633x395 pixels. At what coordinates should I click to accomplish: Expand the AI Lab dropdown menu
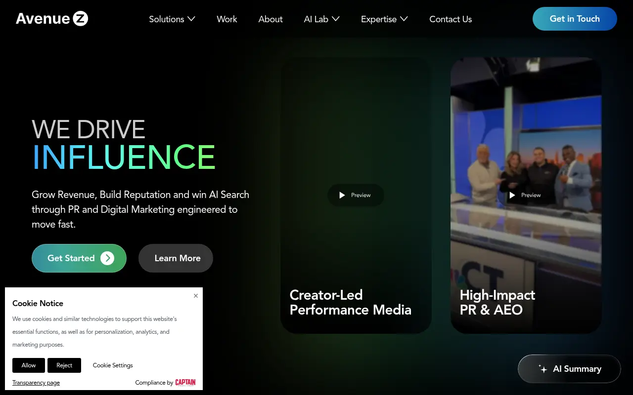321,19
